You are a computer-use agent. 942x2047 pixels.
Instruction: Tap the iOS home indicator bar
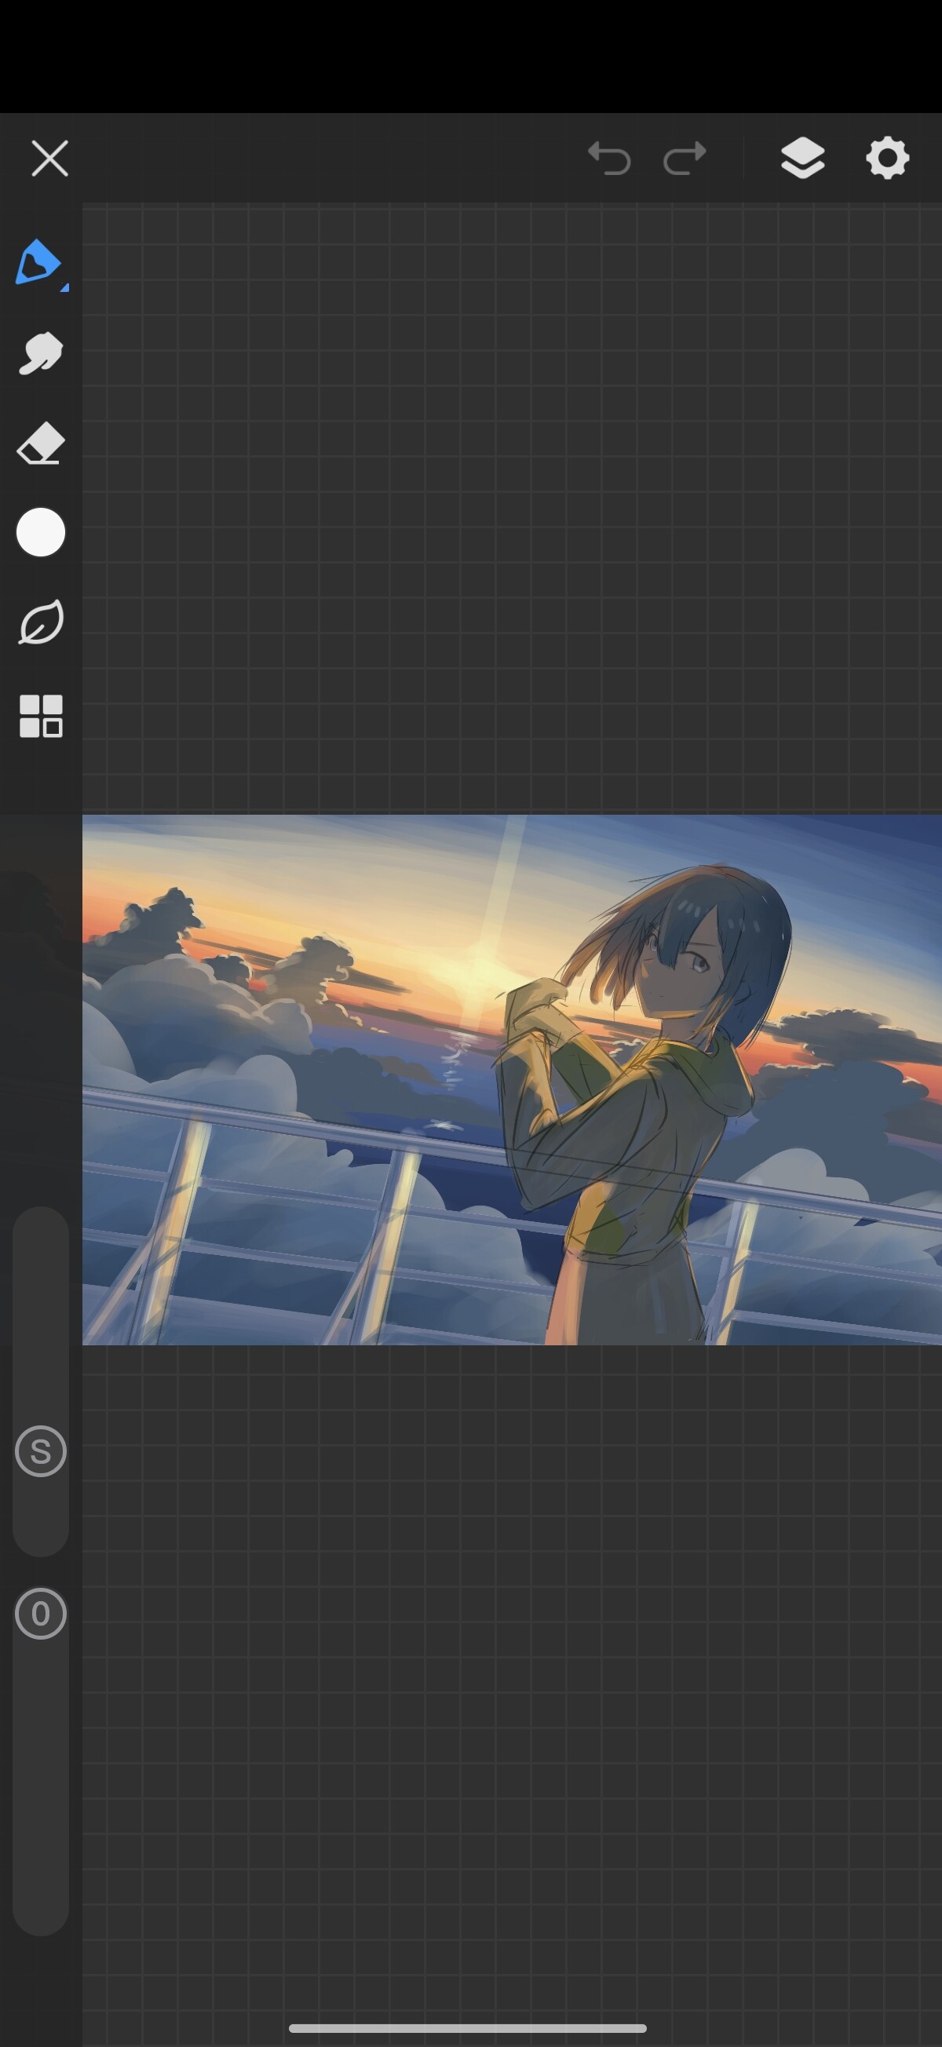tap(467, 2028)
